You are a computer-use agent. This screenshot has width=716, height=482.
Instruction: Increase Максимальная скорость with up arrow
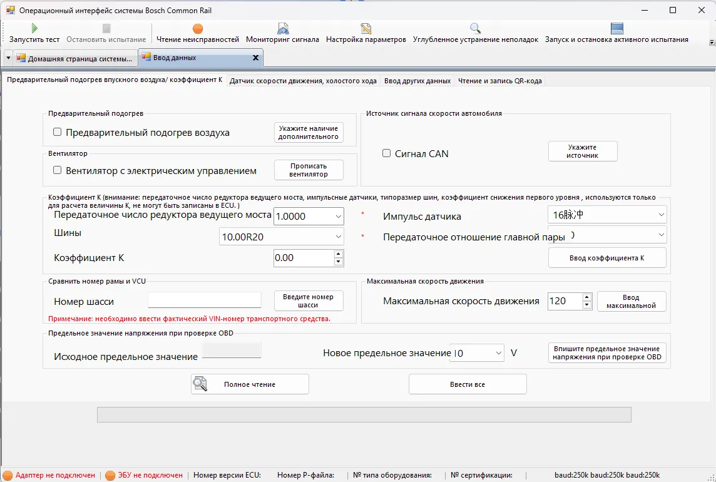(x=587, y=297)
